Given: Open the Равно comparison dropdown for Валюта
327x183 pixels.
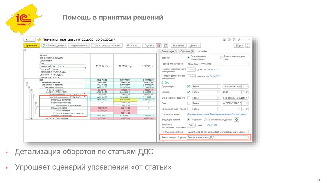Looking at the screenshot, I should click(x=219, y=92).
